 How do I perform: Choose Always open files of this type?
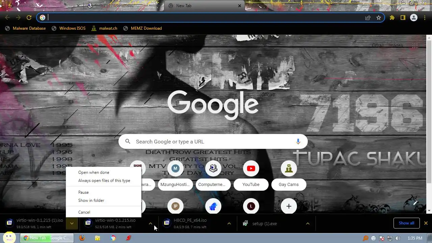click(x=104, y=181)
